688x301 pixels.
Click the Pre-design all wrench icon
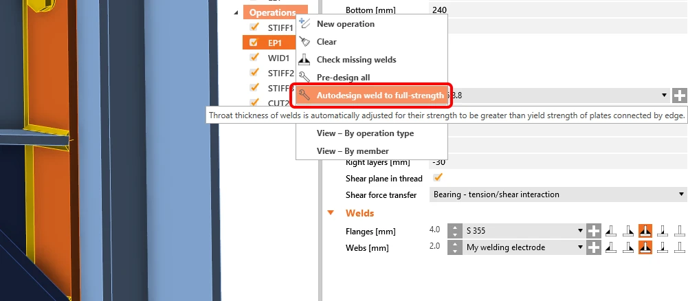304,78
